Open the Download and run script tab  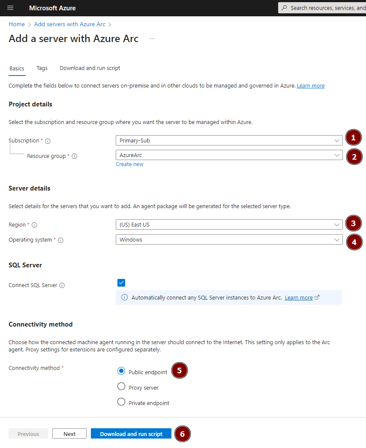click(x=90, y=68)
